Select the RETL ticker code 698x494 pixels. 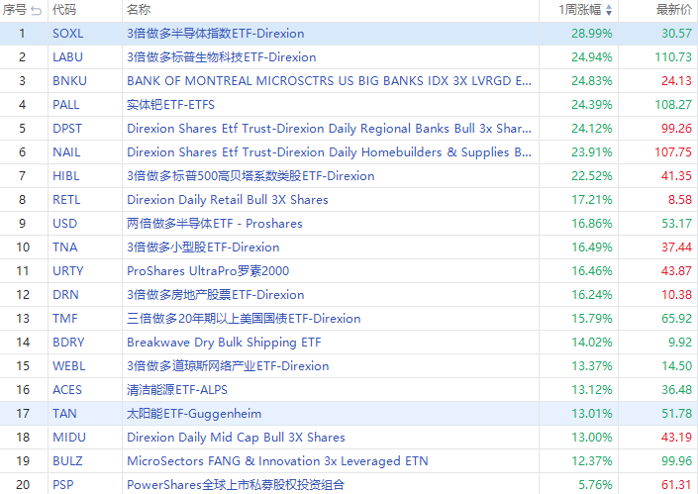(x=66, y=200)
